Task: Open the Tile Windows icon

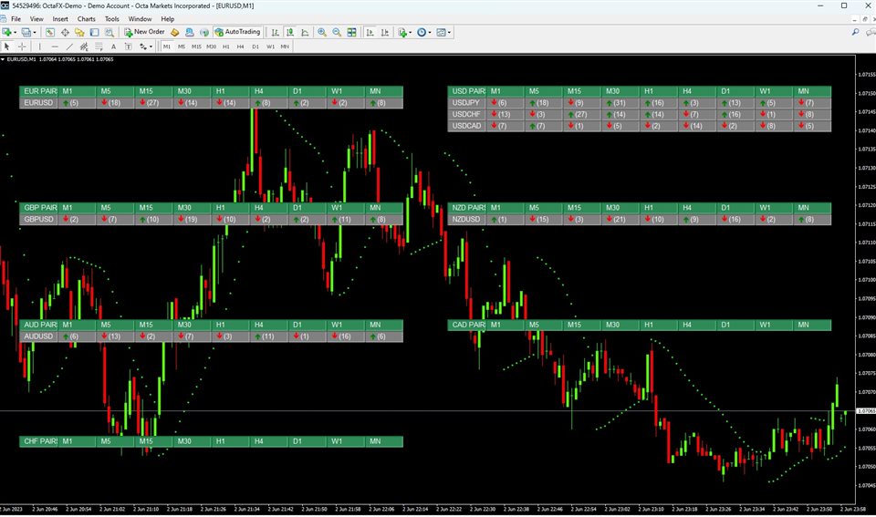Action: tap(351, 33)
